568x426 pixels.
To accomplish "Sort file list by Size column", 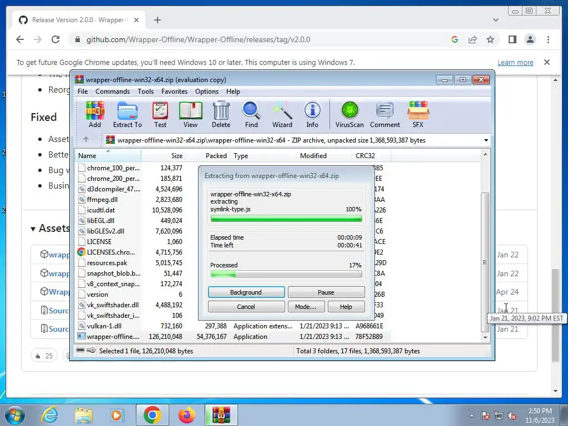I will [163, 156].
